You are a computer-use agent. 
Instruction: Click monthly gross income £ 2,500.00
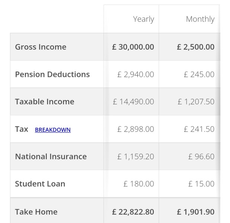pyautogui.click(x=196, y=47)
